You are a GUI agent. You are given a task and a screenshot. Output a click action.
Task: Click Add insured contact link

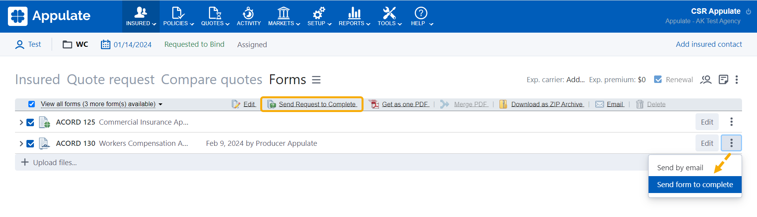point(709,44)
